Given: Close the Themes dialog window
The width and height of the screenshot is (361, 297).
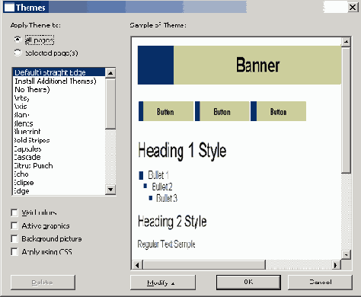Looking at the screenshot, I should (353, 7).
